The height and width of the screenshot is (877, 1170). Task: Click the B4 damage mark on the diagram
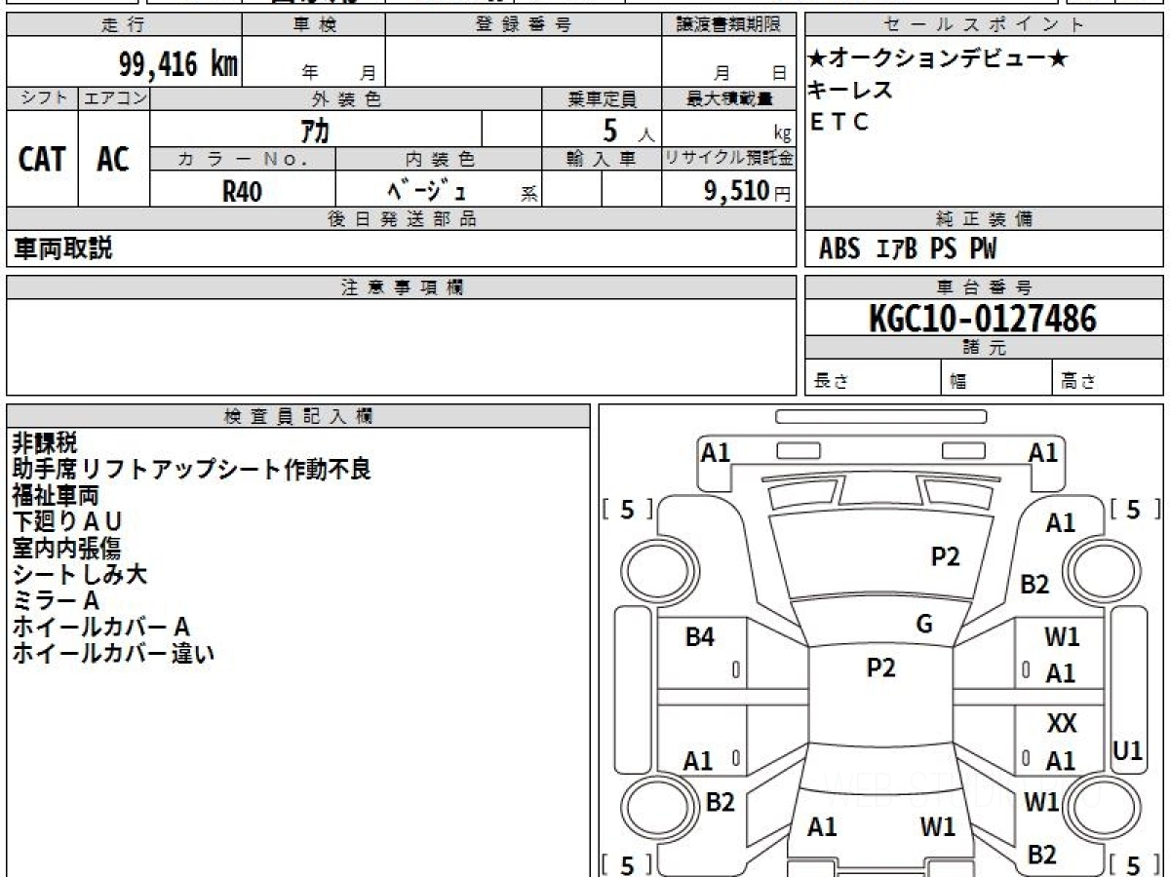[700, 638]
